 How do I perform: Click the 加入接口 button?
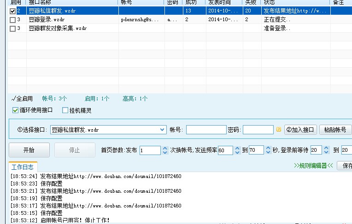coord(300,130)
